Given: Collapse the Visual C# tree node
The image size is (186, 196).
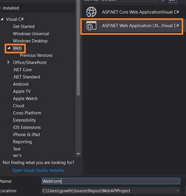Looking at the screenshot, I should click(x=3, y=19).
